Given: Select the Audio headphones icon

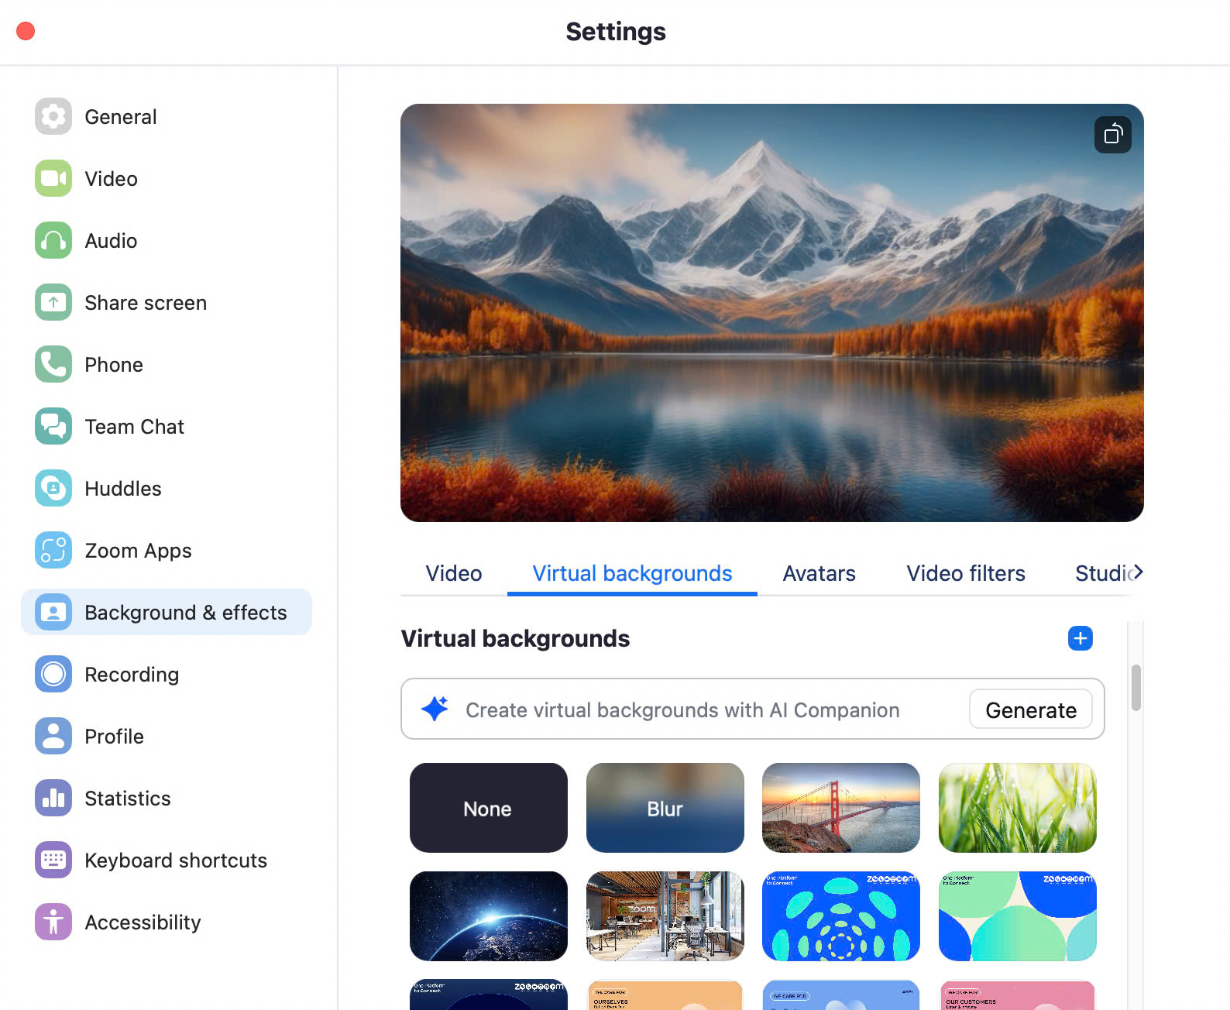Looking at the screenshot, I should point(53,241).
